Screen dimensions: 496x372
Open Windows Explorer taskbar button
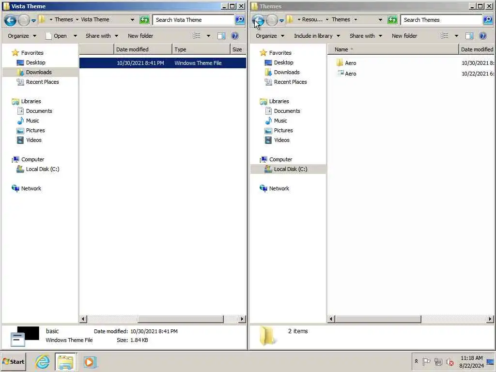(x=66, y=362)
